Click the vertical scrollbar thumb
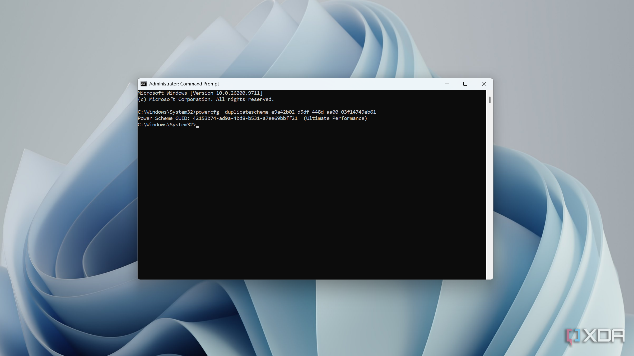The height and width of the screenshot is (356, 634). (490, 100)
